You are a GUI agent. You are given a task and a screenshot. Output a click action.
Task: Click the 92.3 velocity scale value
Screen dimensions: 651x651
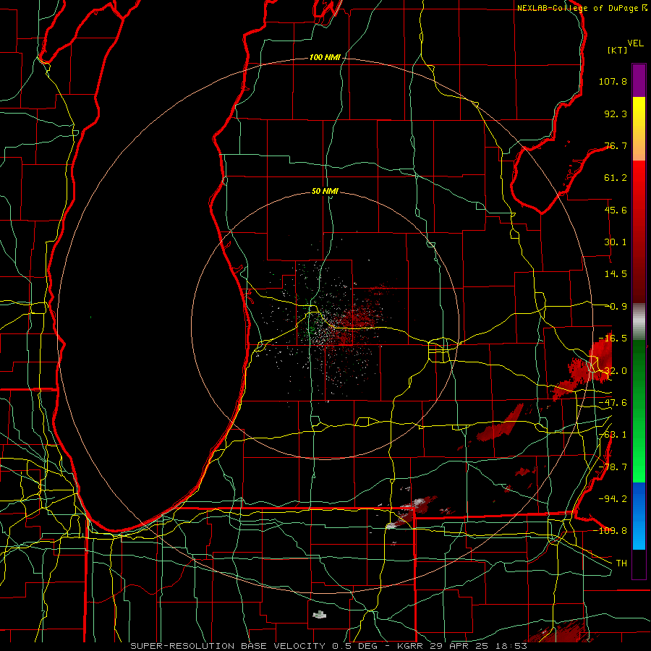coord(616,114)
